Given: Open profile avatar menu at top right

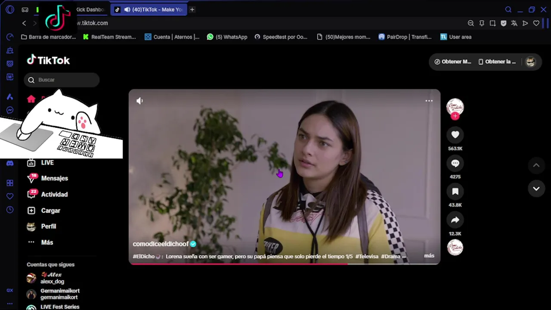Looking at the screenshot, I should click(530, 62).
